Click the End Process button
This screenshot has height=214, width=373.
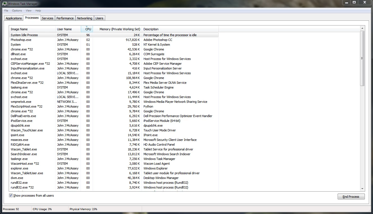pos(351,197)
